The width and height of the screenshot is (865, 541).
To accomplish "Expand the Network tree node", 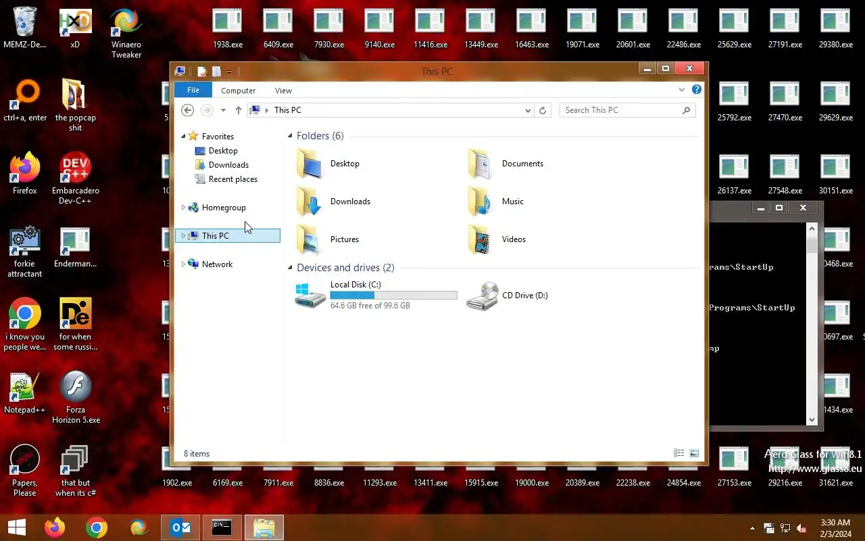I will (183, 264).
